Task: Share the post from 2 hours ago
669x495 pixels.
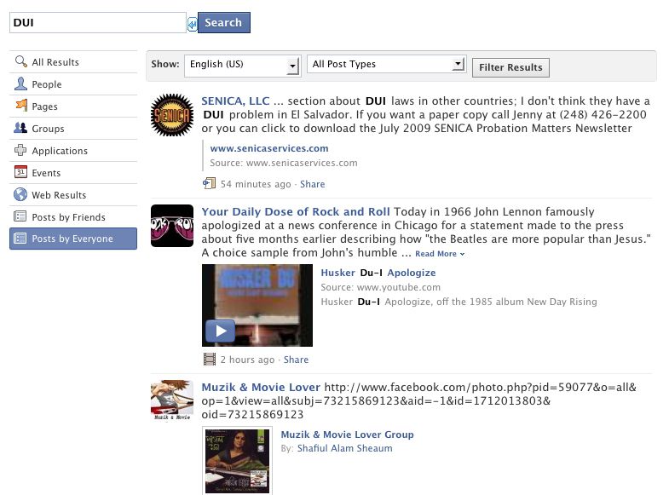Action: click(x=296, y=360)
